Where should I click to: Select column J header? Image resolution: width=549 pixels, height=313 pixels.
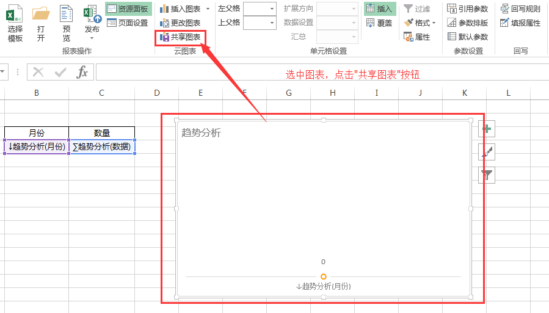pyautogui.click(x=420, y=93)
